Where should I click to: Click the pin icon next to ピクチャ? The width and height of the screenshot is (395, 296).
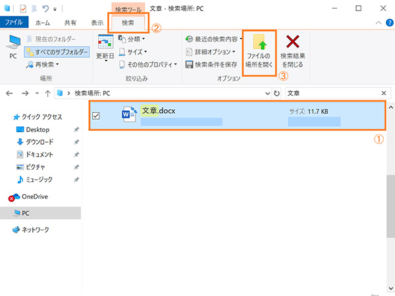pyautogui.click(x=76, y=167)
